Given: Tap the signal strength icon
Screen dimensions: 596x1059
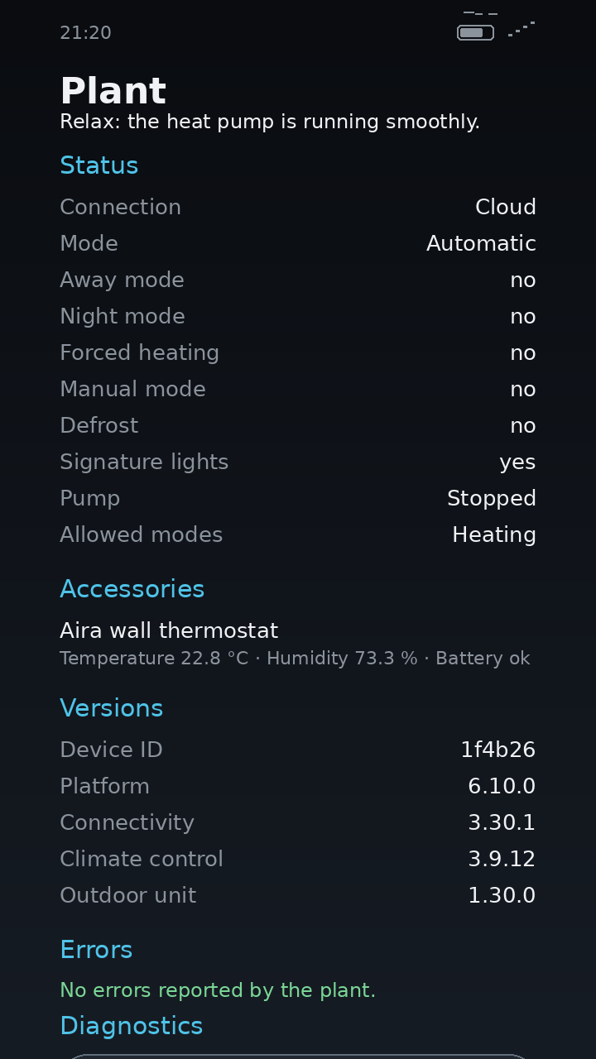Looking at the screenshot, I should (521, 29).
